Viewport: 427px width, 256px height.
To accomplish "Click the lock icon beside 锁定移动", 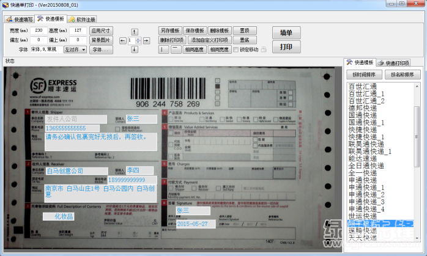I will coord(264,49).
